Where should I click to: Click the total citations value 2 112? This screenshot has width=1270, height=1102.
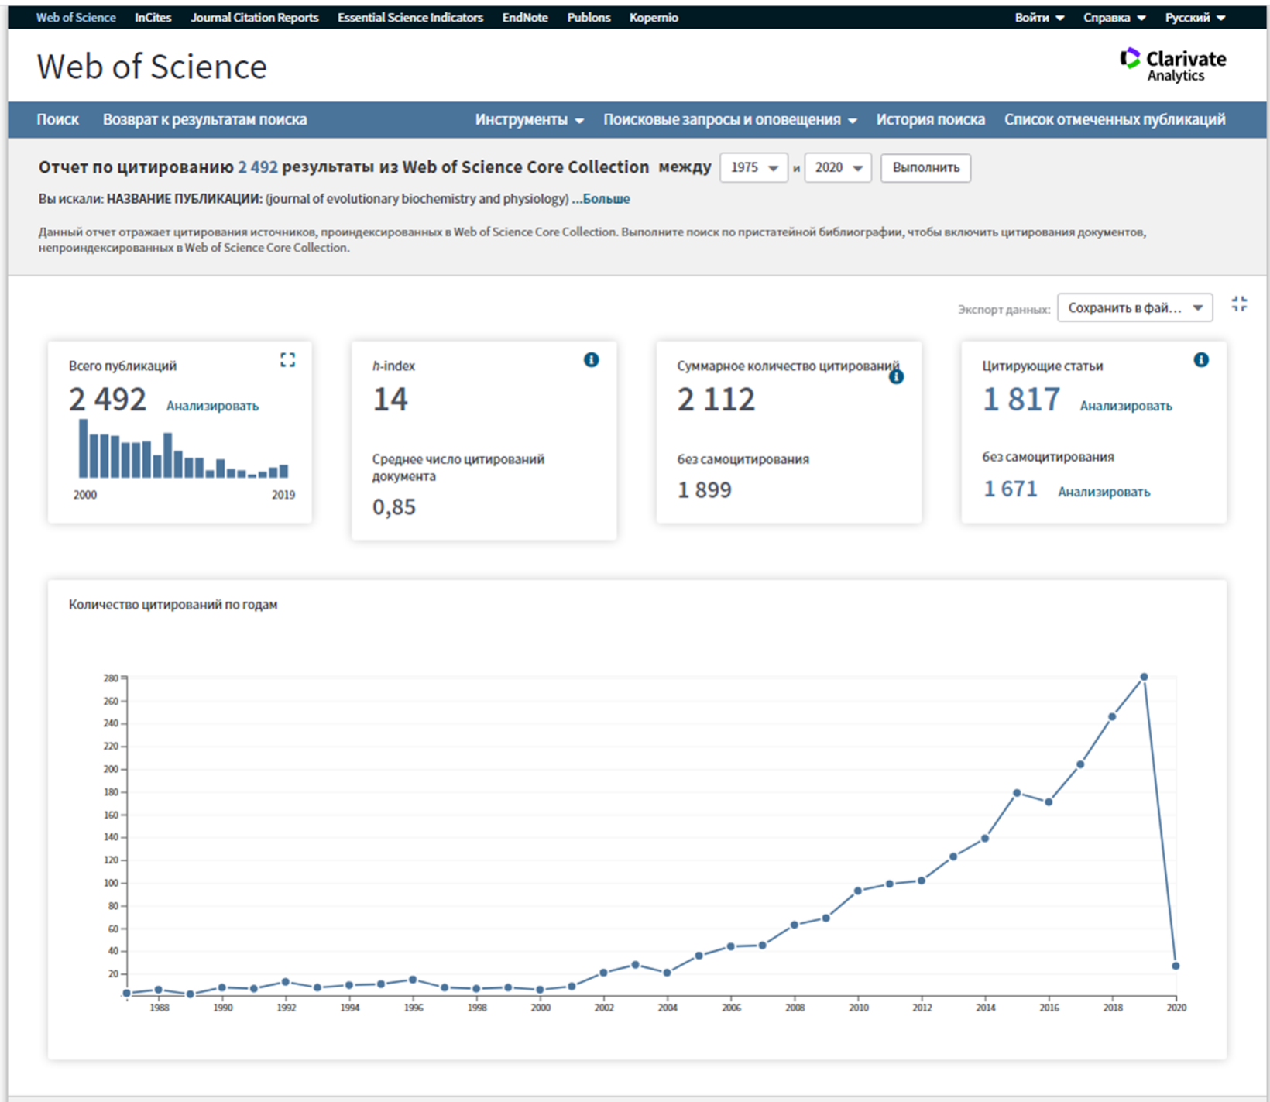point(716,400)
